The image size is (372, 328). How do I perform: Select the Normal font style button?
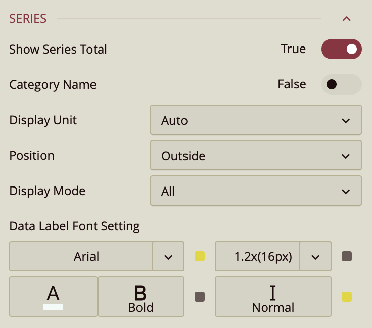[x=273, y=297]
